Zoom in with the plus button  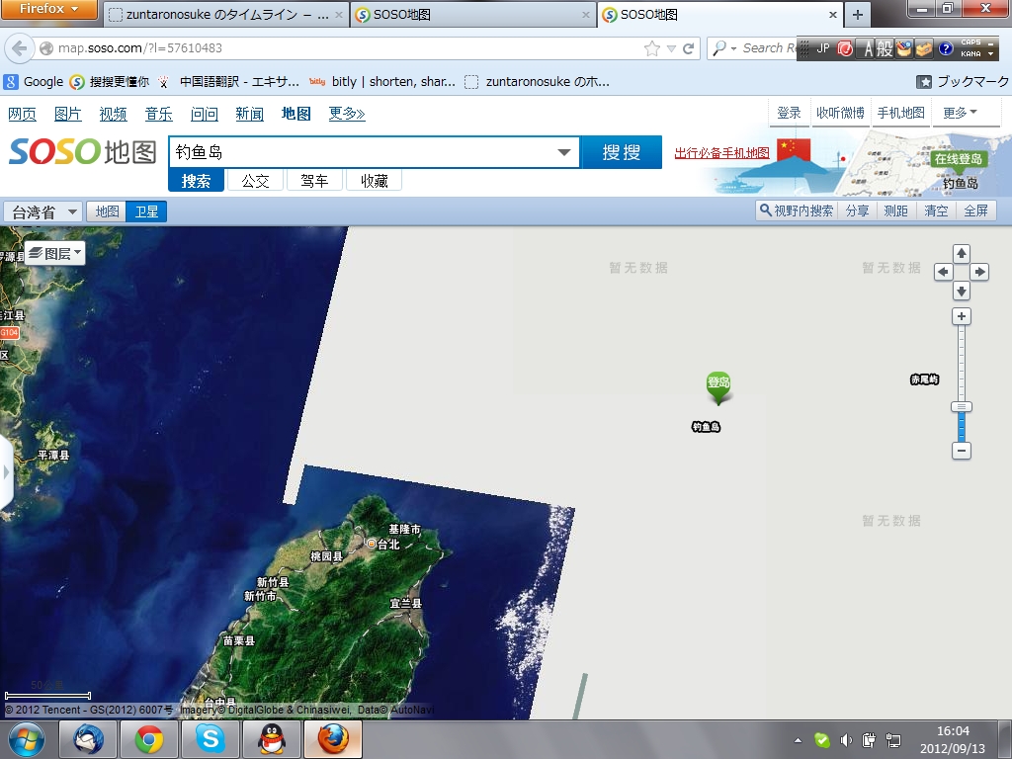(961, 316)
